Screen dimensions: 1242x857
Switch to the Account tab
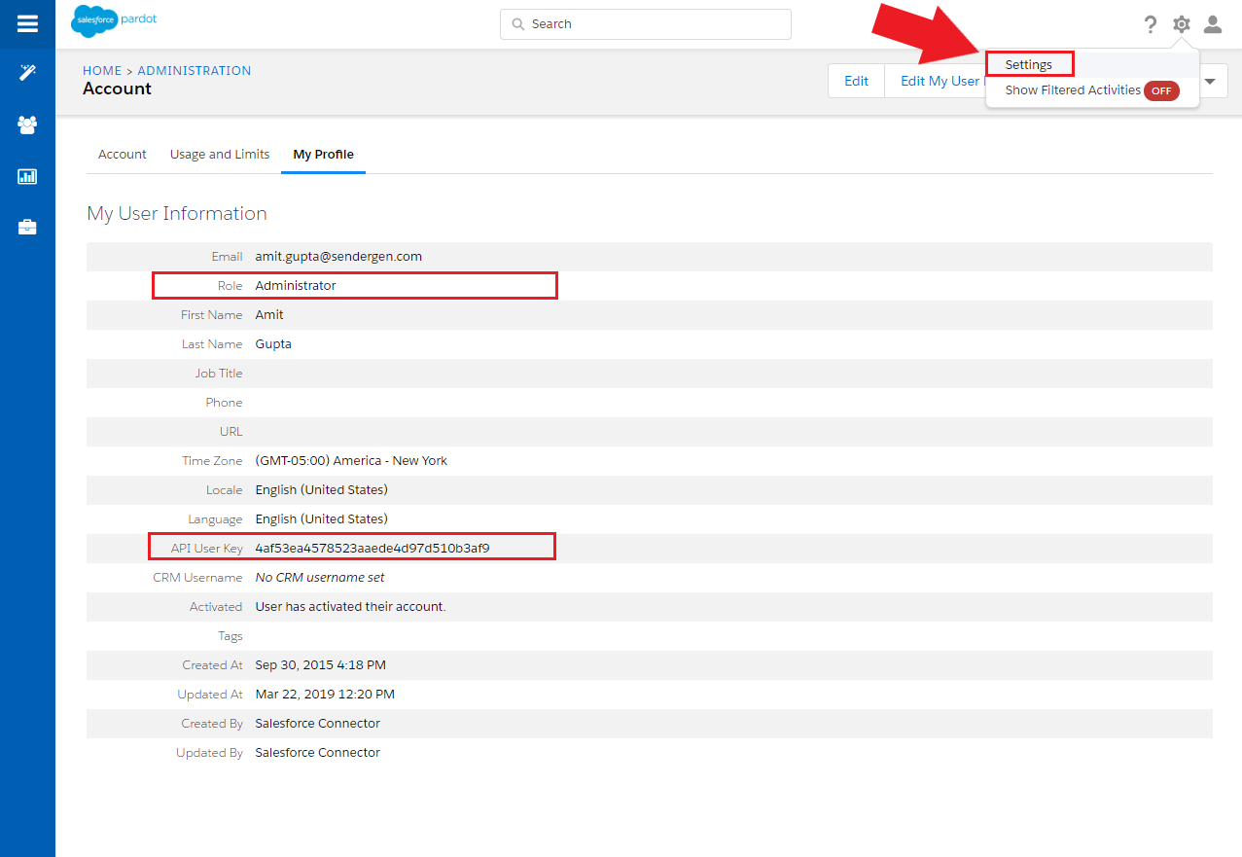[x=123, y=155]
